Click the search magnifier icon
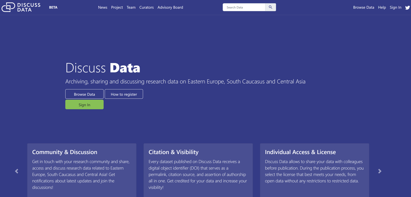411x197 pixels. [271, 7]
